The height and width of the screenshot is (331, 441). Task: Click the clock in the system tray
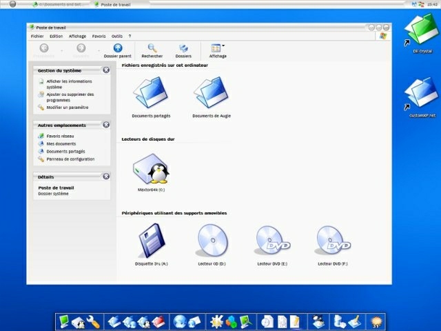432,5
